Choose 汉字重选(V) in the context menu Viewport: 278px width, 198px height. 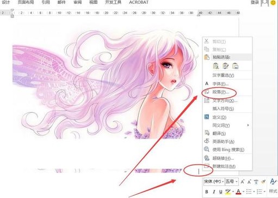pos(227,75)
